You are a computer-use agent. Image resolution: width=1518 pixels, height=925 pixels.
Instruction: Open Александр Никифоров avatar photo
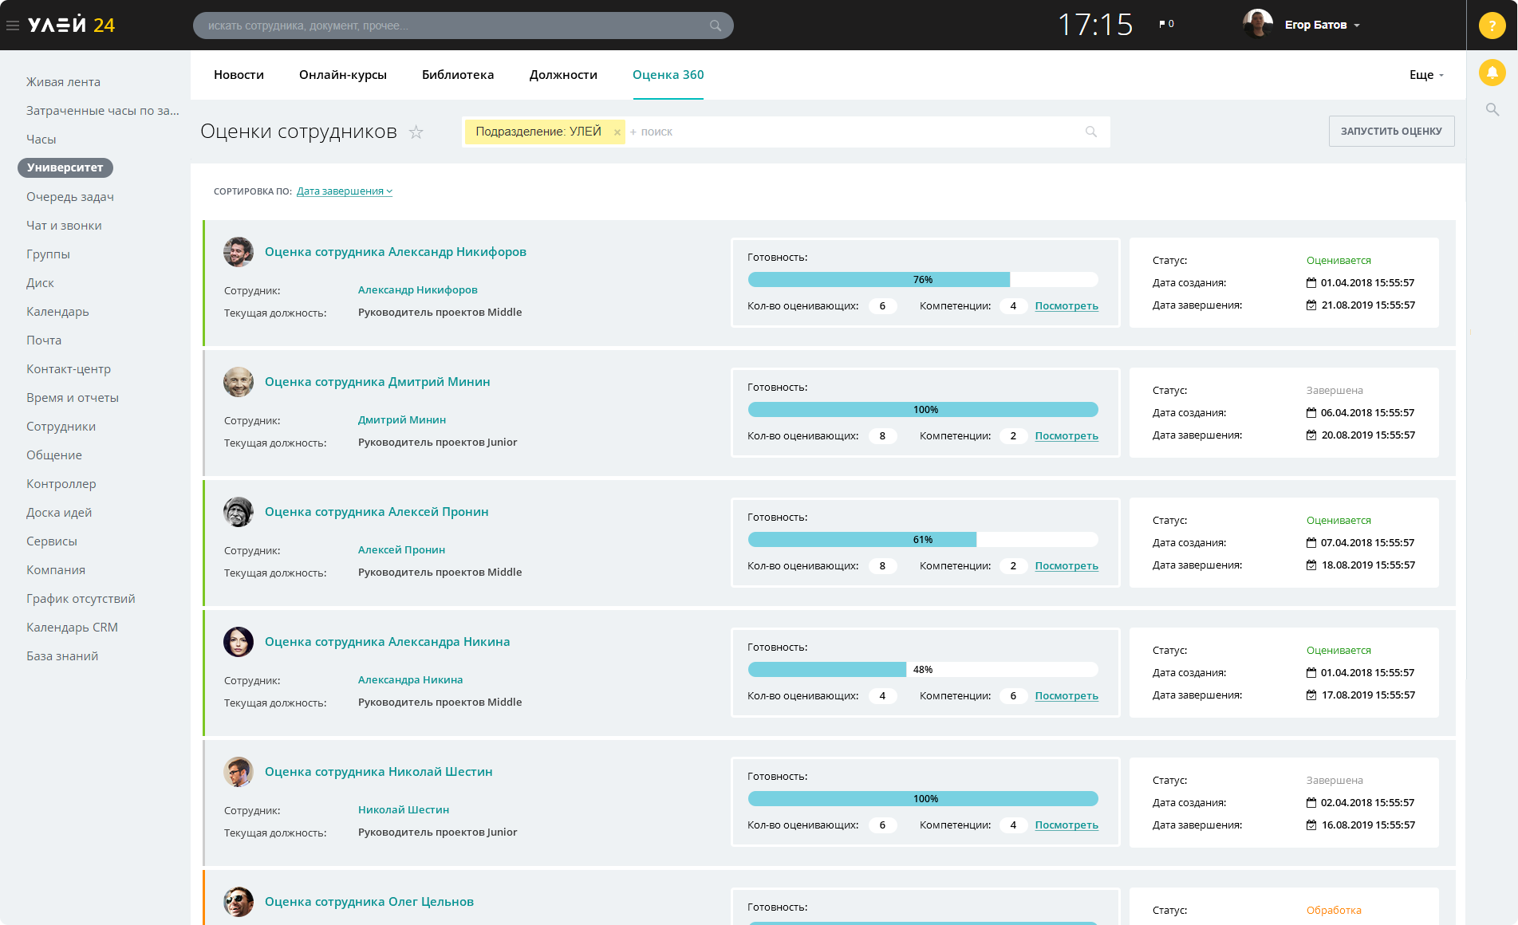239,252
